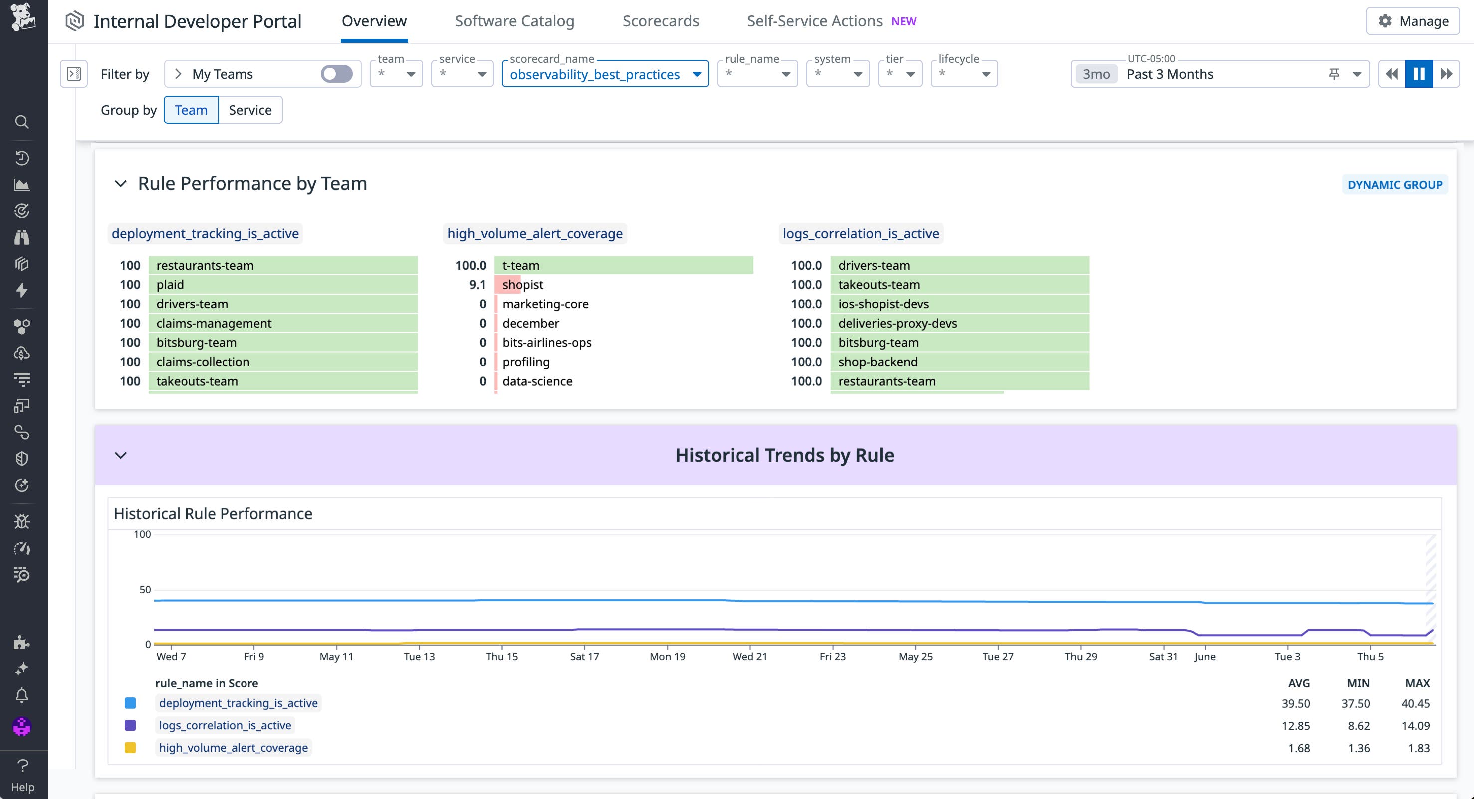
Task: Select the Dashboards icon in the sidebar
Action: click(21, 184)
